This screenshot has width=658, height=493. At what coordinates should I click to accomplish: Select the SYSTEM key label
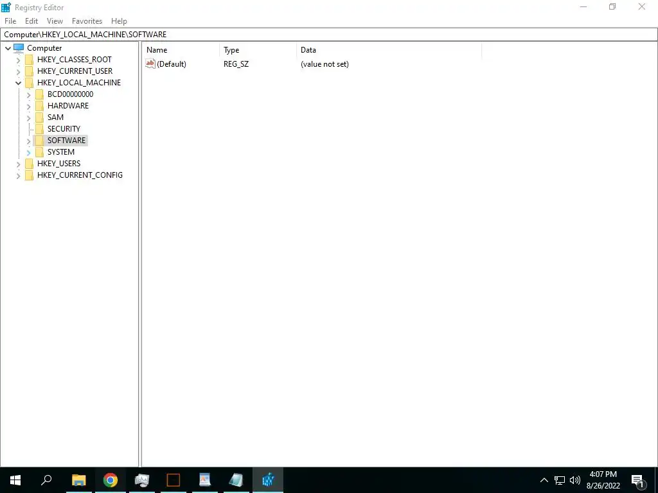pyautogui.click(x=61, y=151)
